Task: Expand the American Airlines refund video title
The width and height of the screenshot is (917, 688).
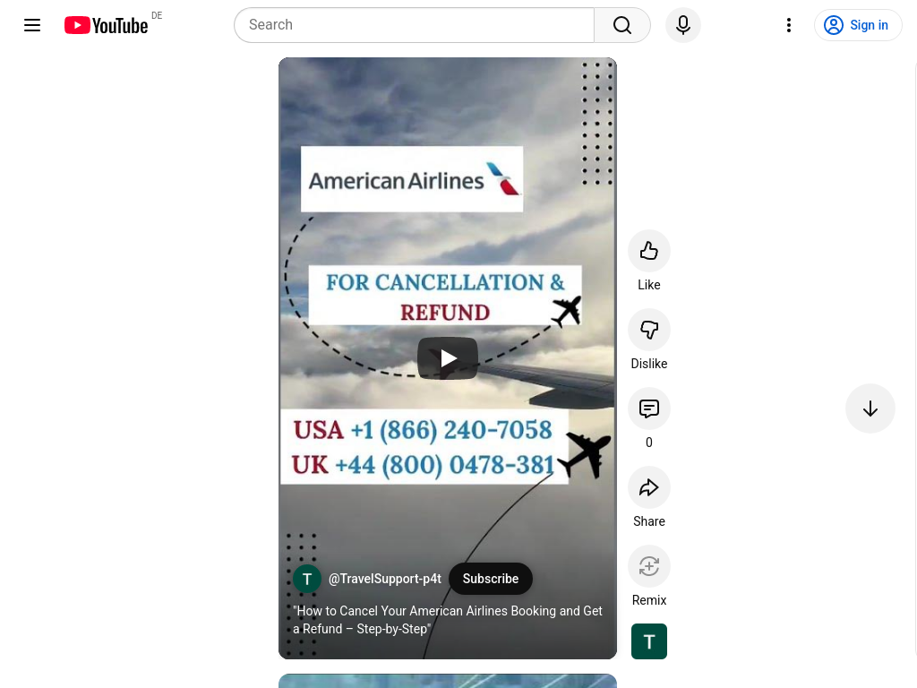Action: click(448, 620)
